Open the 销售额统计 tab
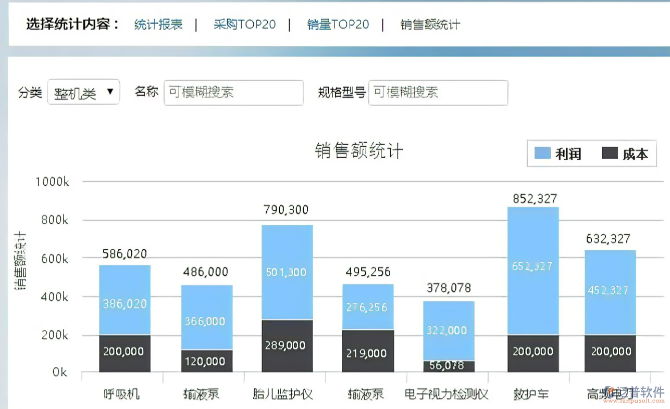This screenshot has height=409, width=670. [x=430, y=24]
